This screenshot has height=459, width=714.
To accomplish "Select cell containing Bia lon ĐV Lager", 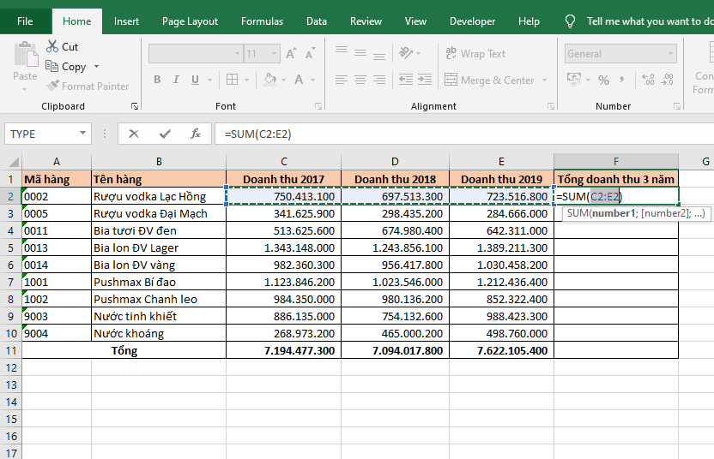I will click(x=158, y=247).
